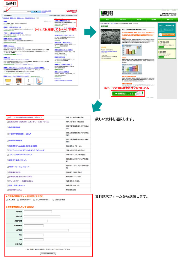The height and width of the screenshot is (257, 178).
Task: Check the 高圧瞬低補償装置 checkbox
Action: pyautogui.click(x=8, y=141)
